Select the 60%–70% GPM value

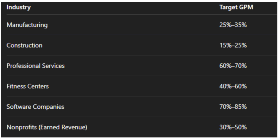pyautogui.click(x=233, y=66)
